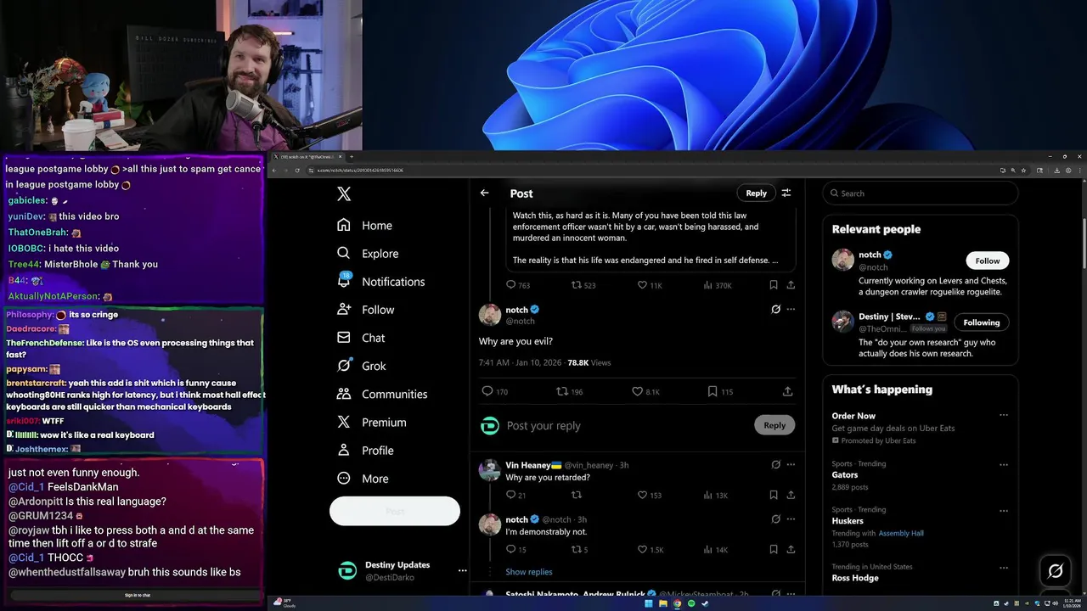1087x611 pixels.
Task: Open Chat in sidebar
Action: 361,338
